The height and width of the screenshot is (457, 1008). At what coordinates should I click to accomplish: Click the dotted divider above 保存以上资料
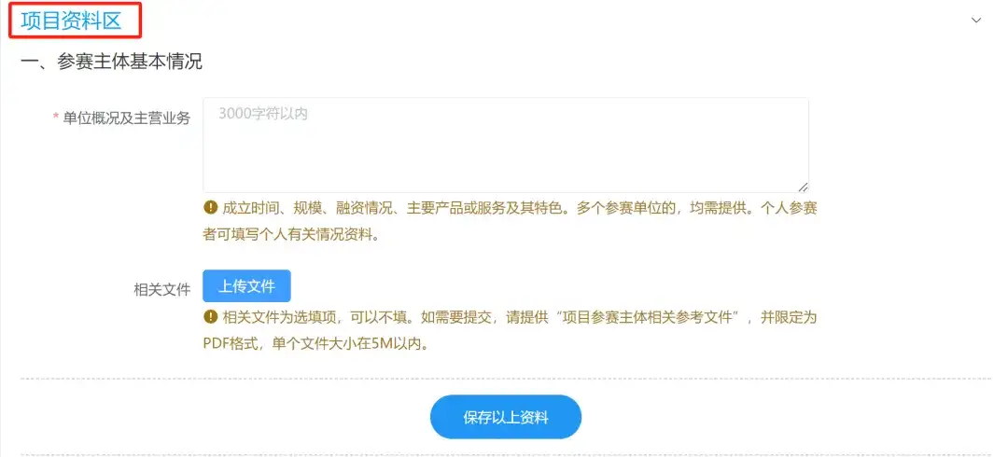(x=506, y=379)
